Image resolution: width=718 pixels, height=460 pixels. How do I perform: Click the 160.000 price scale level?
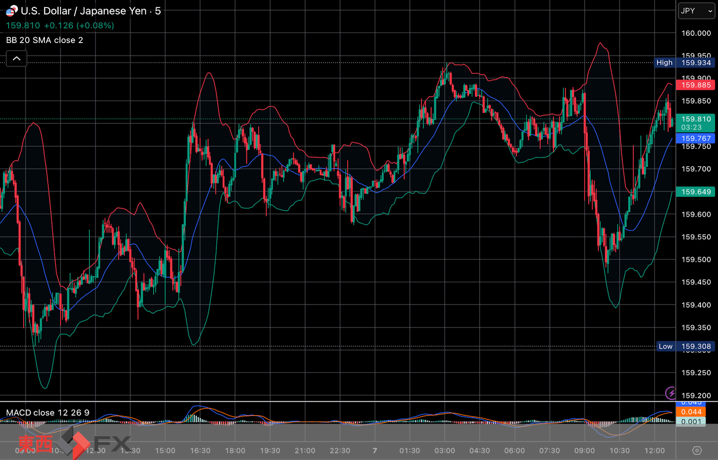click(696, 33)
